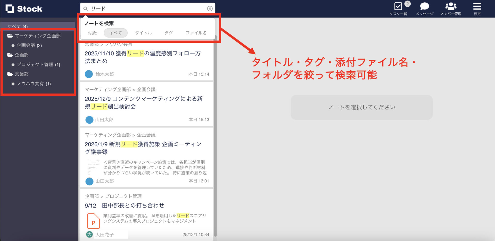Select タイトル as the search target

(x=143, y=33)
